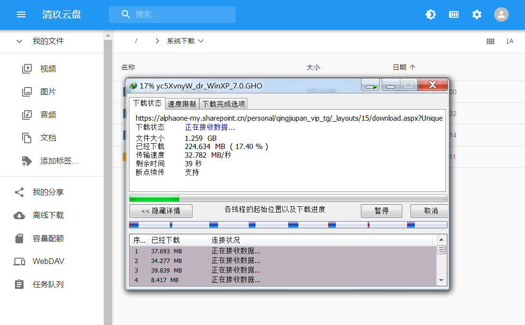Click the 序... column header in thread list
This screenshot has width=525, height=325.
point(139,240)
